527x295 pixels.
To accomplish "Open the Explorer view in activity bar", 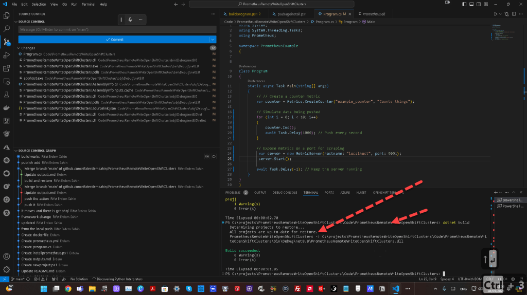I will tap(6, 16).
